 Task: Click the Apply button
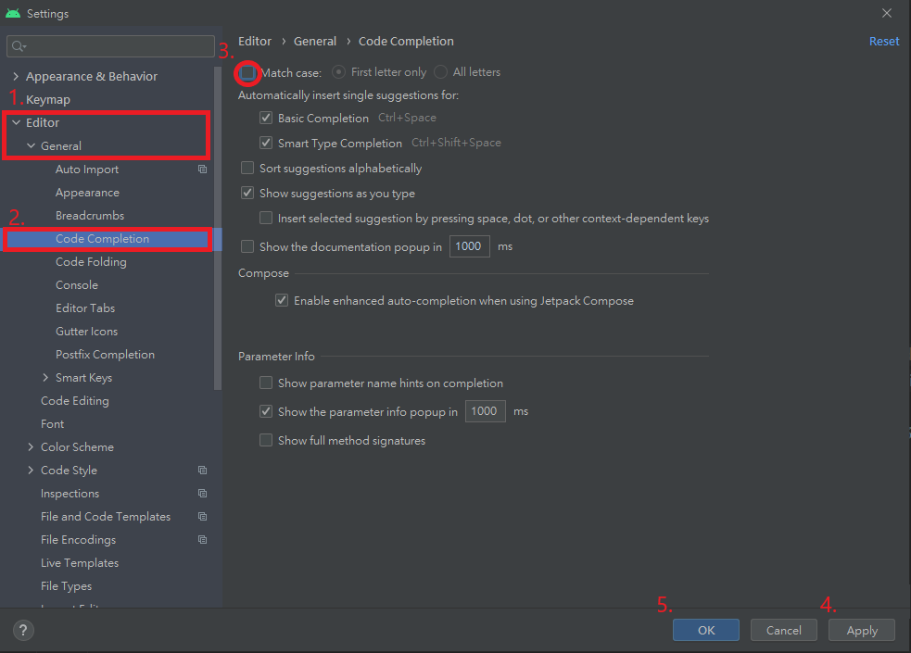(x=862, y=631)
